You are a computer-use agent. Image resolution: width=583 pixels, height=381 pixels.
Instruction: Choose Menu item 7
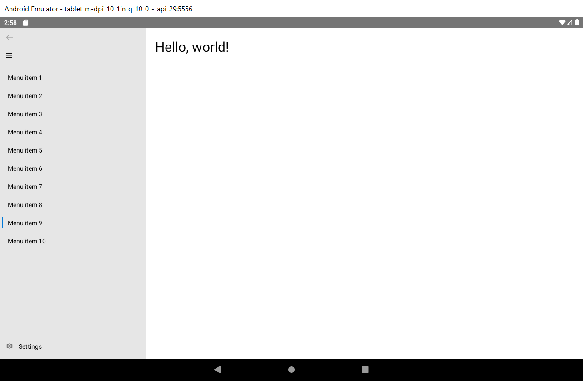[x=25, y=187]
